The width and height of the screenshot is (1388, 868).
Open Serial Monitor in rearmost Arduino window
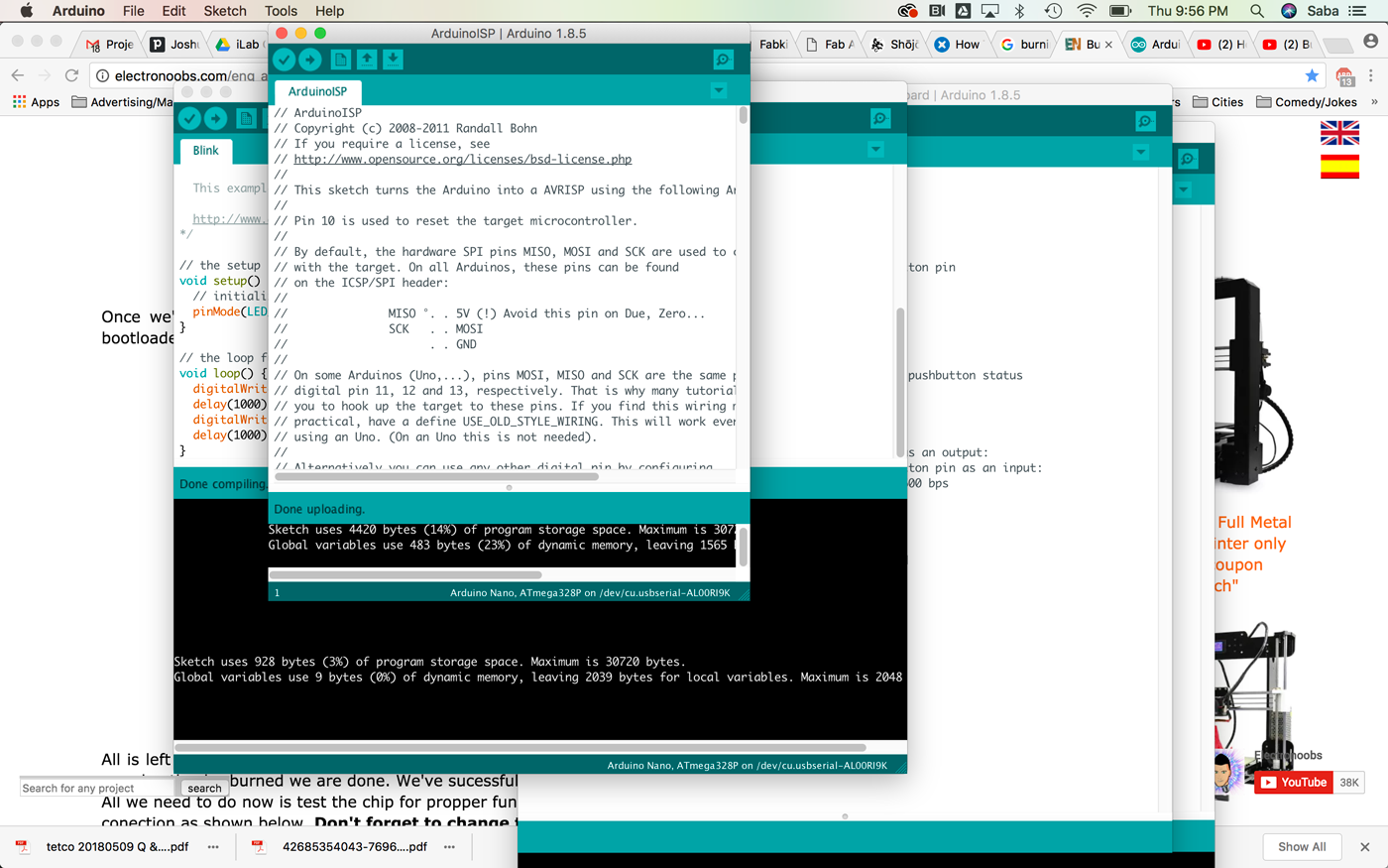click(1188, 158)
